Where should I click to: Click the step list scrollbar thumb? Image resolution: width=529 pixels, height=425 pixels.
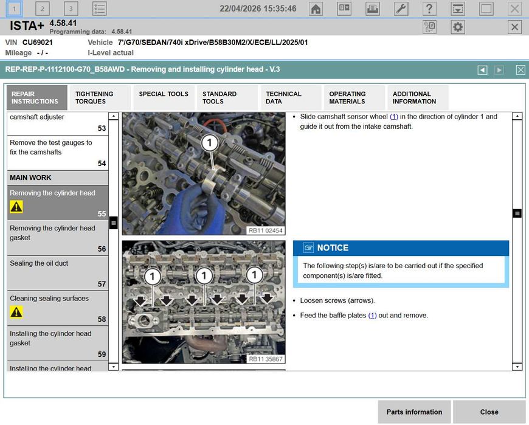point(114,223)
